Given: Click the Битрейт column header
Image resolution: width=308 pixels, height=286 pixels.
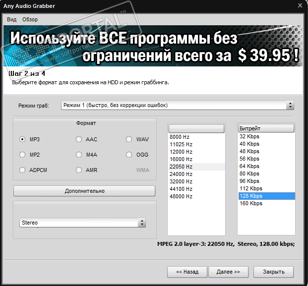Looking at the screenshot, I should [x=266, y=128].
